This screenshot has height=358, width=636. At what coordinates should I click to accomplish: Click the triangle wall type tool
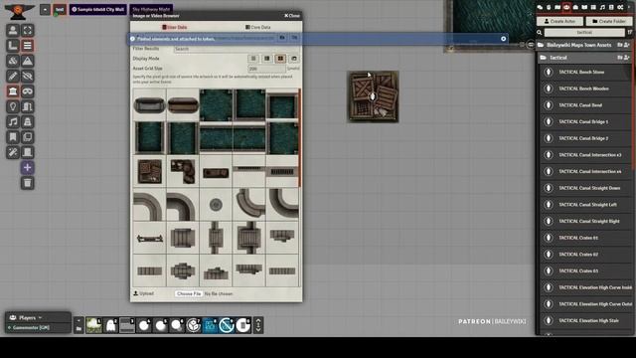tap(27, 61)
